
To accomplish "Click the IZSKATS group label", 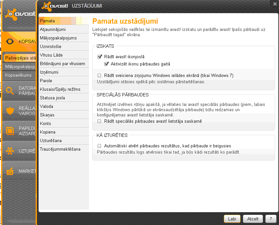I will point(105,46).
